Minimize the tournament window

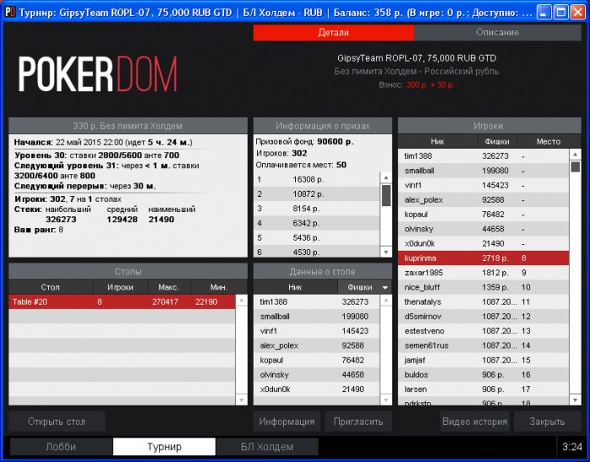click(x=544, y=13)
